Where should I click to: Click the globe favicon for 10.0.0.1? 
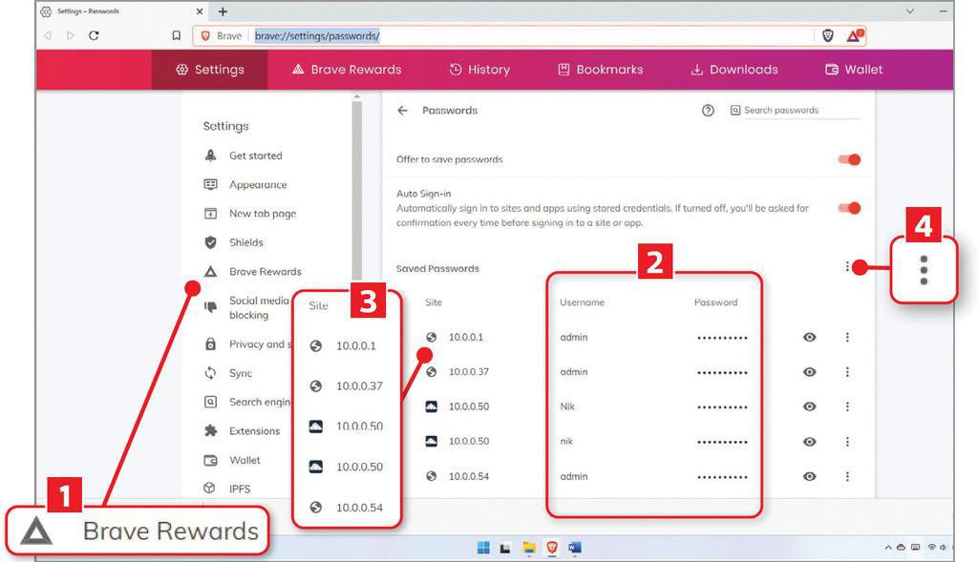pyautogui.click(x=431, y=337)
